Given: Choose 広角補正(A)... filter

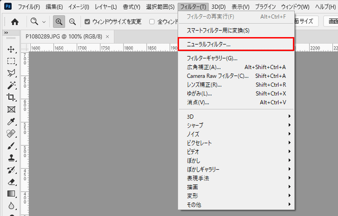Looking at the screenshot, I should pos(236,67).
